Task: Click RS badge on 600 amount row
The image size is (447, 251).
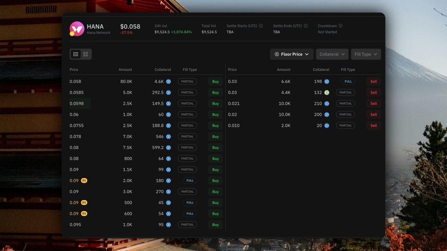Action: coord(84,213)
